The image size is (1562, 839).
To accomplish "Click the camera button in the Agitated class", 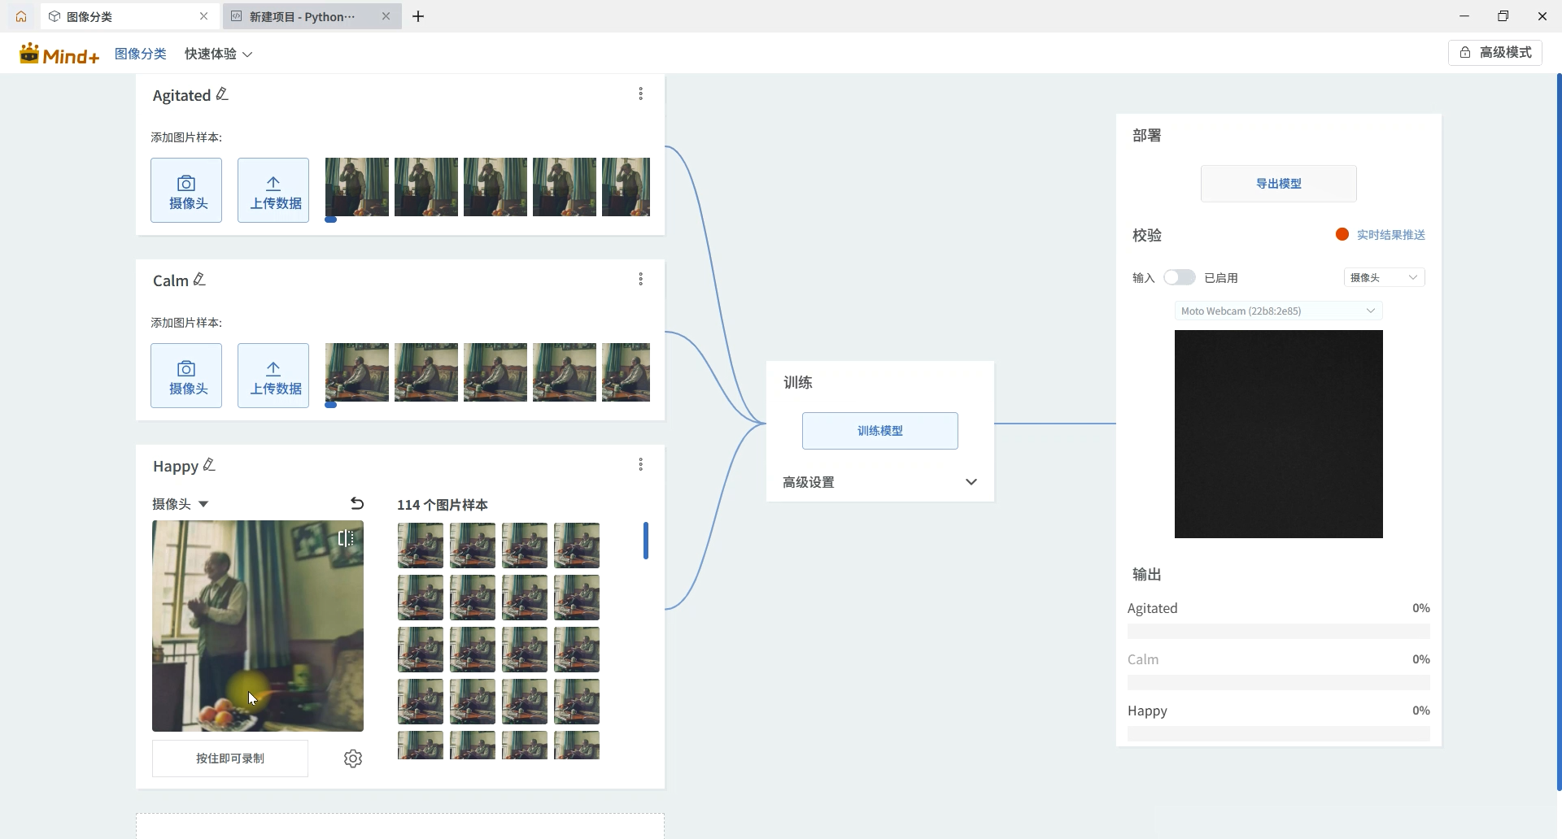I will coord(186,190).
